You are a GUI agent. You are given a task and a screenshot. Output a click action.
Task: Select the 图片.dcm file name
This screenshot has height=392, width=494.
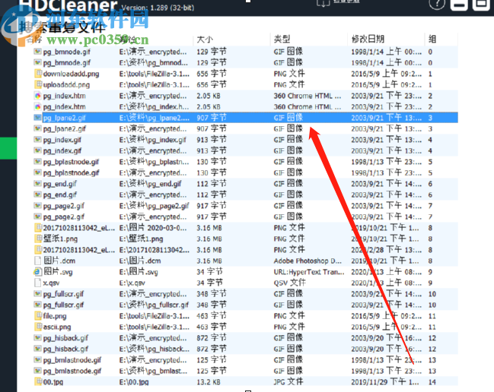click(59, 261)
